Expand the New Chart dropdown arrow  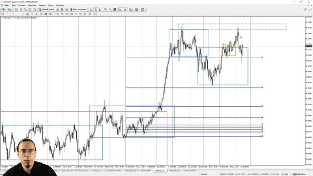click(6, 9)
